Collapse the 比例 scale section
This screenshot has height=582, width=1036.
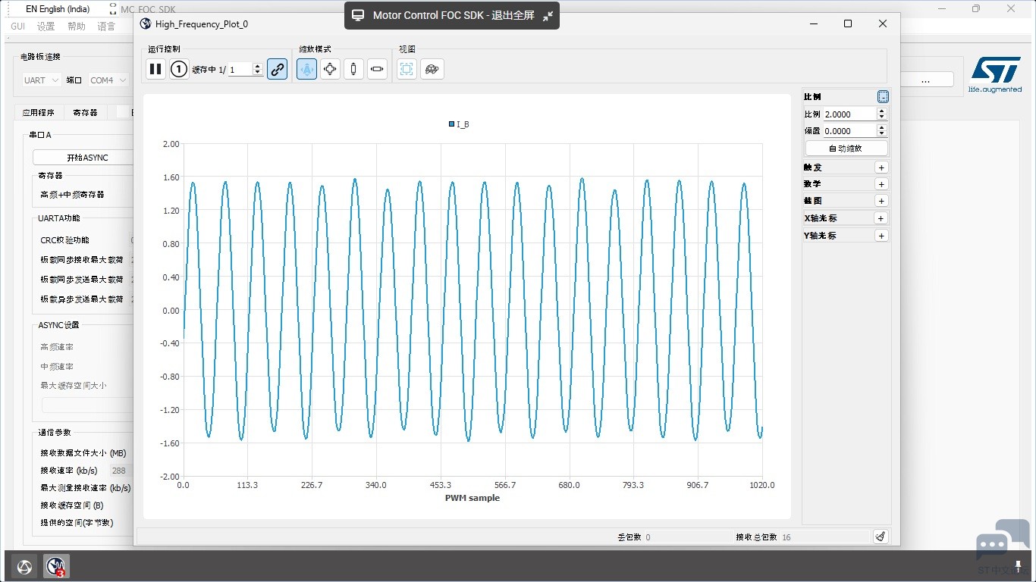[883, 97]
